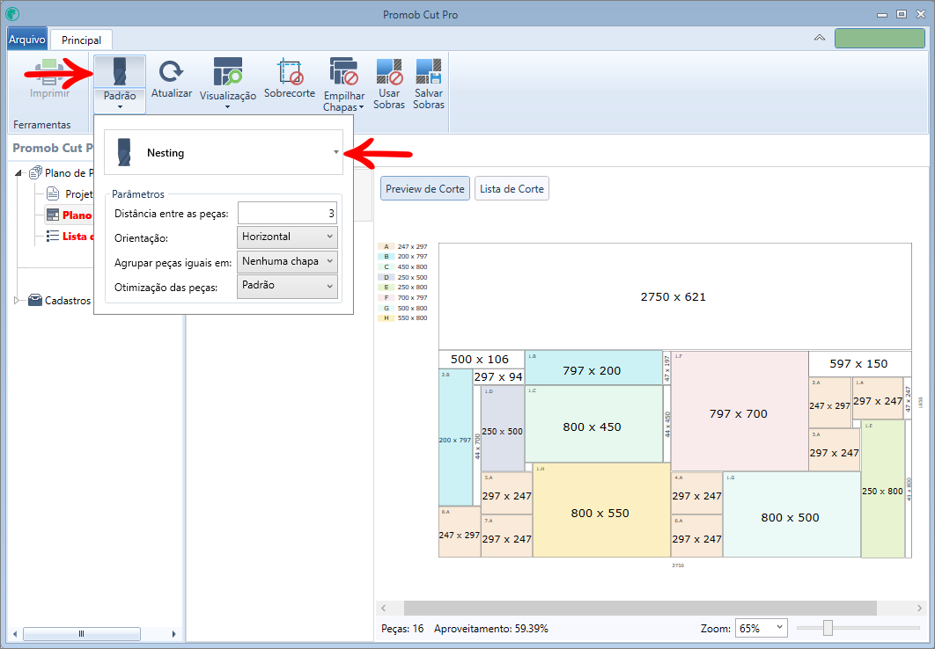Select the 500 x 106 leftover piece

482,360
